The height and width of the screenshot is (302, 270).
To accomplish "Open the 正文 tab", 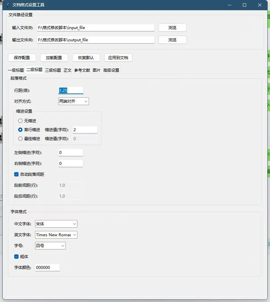I will pyautogui.click(x=67, y=70).
